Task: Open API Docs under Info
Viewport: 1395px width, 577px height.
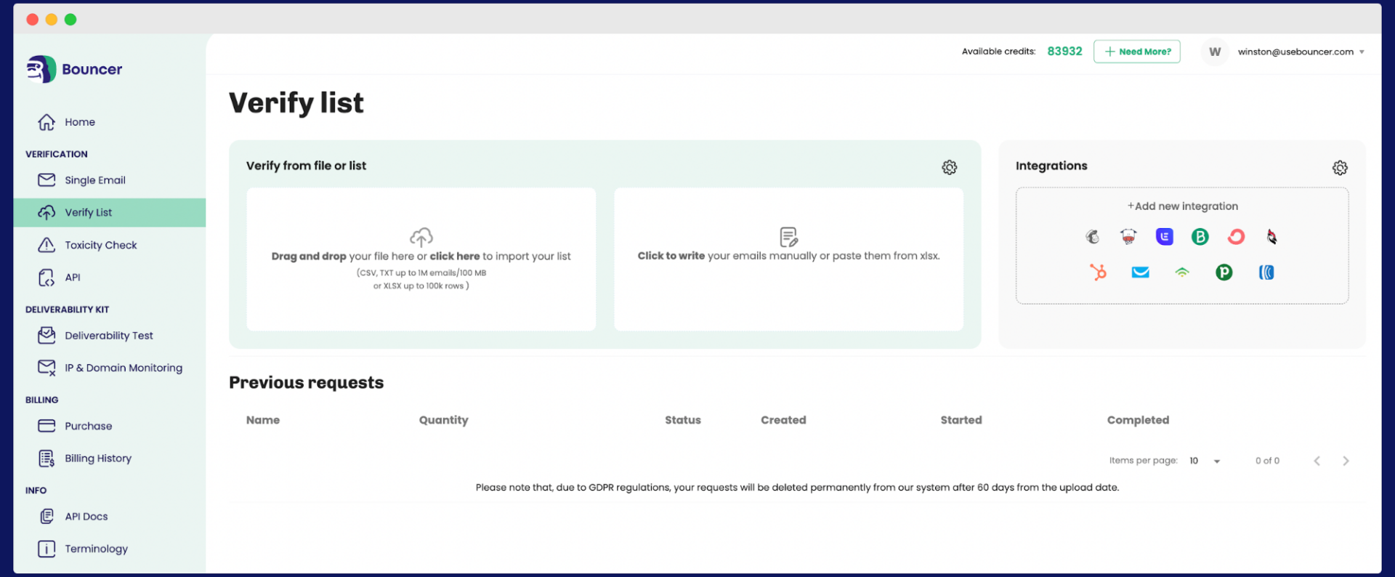Action: pos(73,517)
